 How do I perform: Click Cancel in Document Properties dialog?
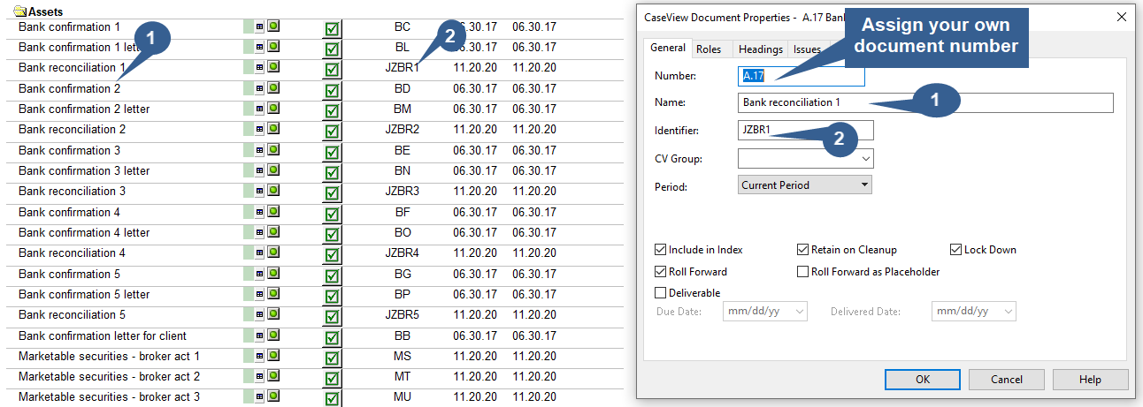coord(1007,380)
